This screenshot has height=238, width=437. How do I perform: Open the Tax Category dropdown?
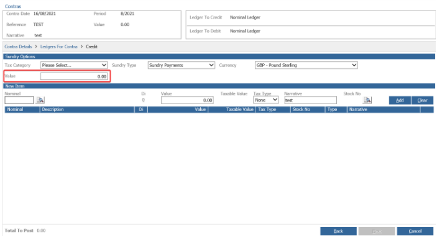pyautogui.click(x=74, y=65)
